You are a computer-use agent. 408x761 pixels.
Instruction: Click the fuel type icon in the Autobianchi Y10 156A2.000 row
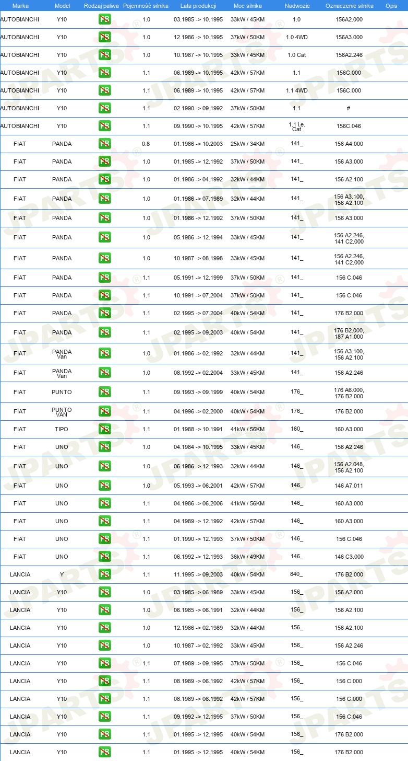104,19
